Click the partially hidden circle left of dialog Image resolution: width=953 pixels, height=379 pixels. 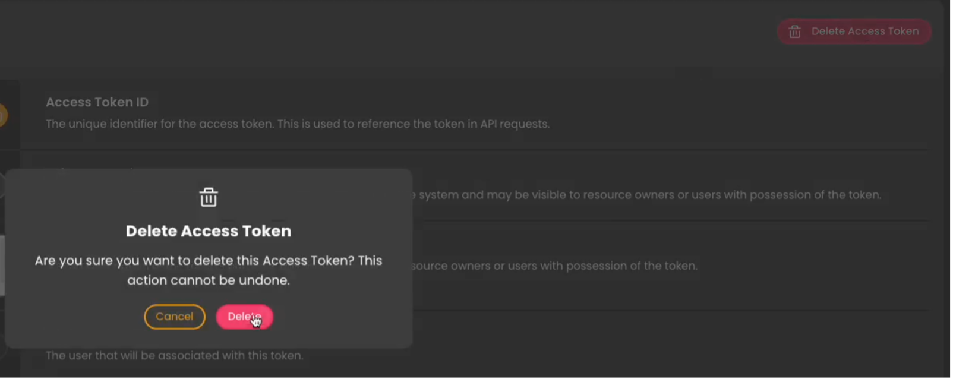2,185
